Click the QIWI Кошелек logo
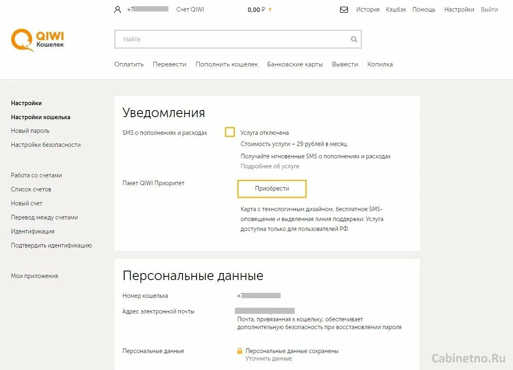The height and width of the screenshot is (370, 513). [x=38, y=40]
